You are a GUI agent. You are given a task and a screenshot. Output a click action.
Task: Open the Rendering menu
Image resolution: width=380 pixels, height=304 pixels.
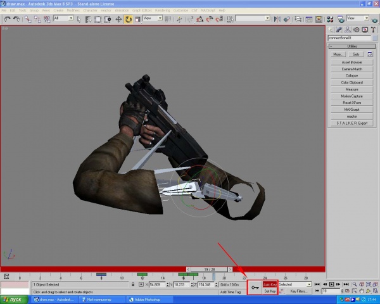click(x=163, y=11)
